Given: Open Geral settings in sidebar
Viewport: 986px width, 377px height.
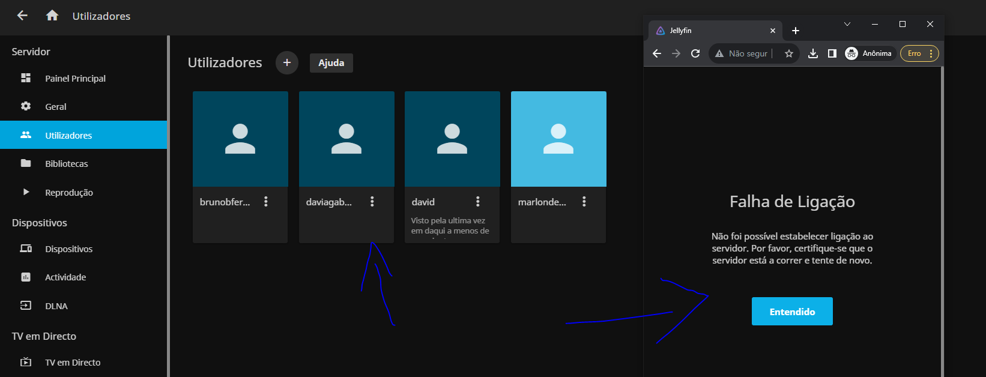Looking at the screenshot, I should 56,107.
